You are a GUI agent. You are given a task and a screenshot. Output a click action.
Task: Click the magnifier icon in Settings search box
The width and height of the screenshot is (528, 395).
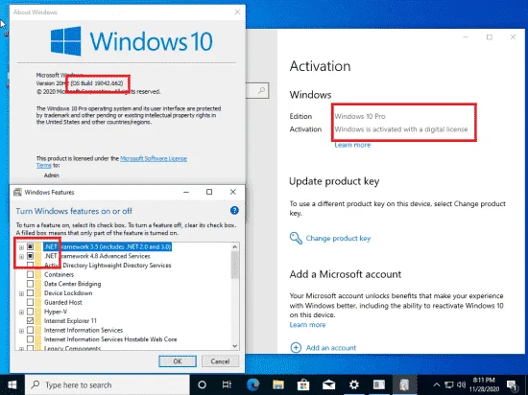click(x=261, y=90)
